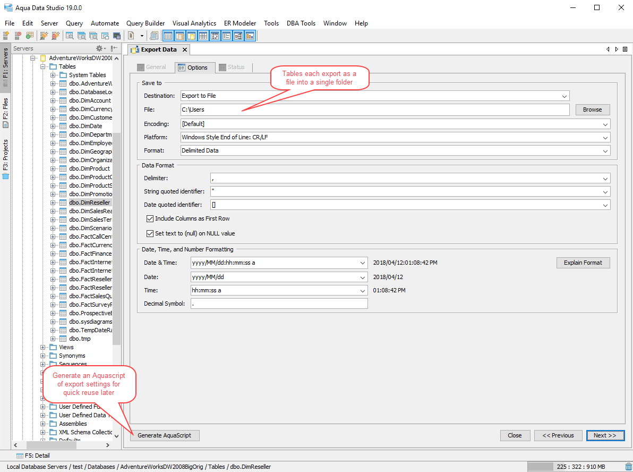Click the Disconnect plug icon with red badge
The image size is (633, 472).
(x=56, y=36)
